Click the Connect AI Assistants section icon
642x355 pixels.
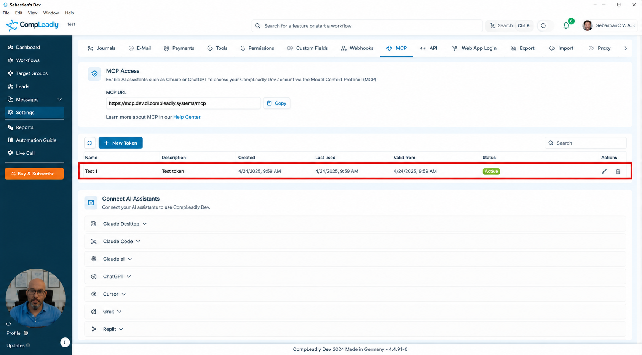(91, 203)
